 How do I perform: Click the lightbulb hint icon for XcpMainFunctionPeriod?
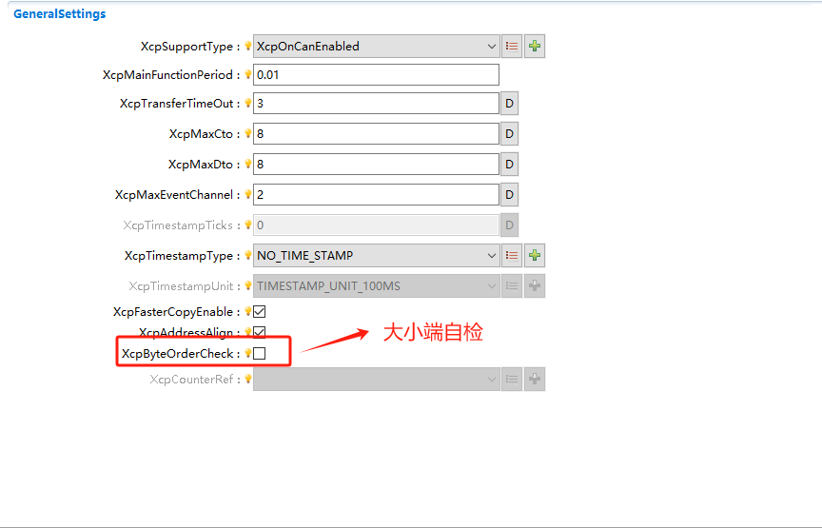[248, 74]
